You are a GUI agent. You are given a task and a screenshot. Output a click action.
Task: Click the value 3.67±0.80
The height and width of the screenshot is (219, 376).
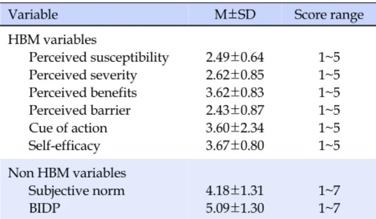235,146
